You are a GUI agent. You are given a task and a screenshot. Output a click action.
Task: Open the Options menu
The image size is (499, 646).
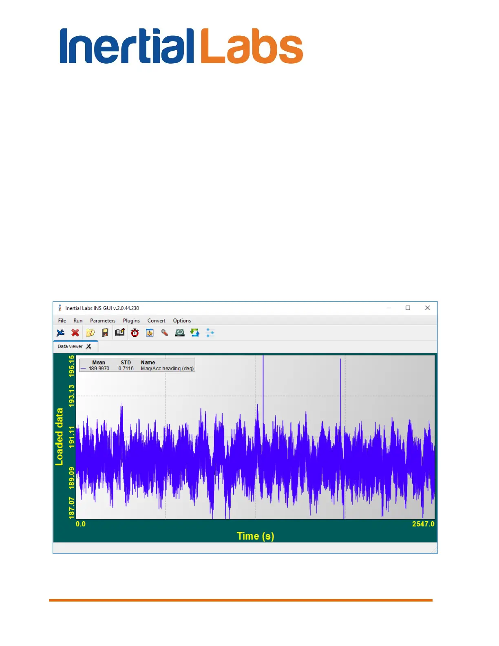coord(182,321)
